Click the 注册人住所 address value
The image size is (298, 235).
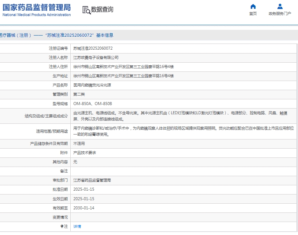[x=123, y=67]
